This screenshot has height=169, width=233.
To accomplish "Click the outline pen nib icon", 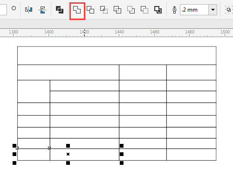I will point(174,10).
